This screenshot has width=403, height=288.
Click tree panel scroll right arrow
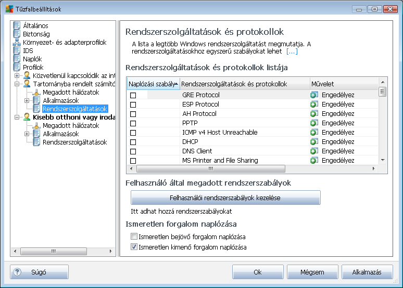click(x=111, y=251)
